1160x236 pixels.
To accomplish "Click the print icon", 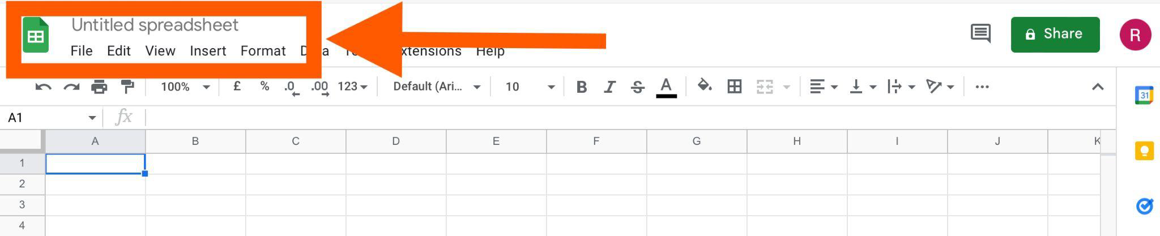I will click(99, 87).
